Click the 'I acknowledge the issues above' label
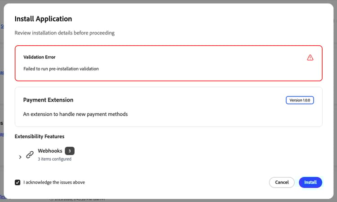 click(54, 182)
